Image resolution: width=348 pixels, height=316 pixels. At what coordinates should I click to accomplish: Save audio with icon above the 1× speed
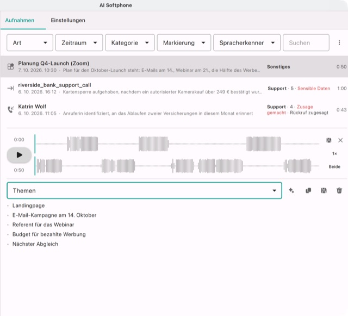point(328,140)
